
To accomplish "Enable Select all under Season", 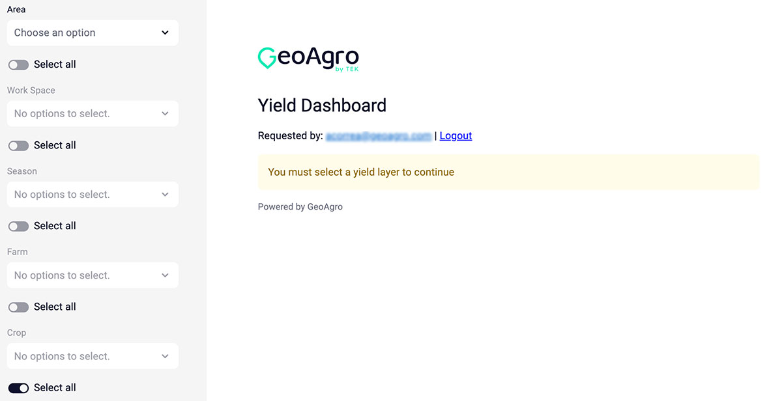I will coord(18,225).
